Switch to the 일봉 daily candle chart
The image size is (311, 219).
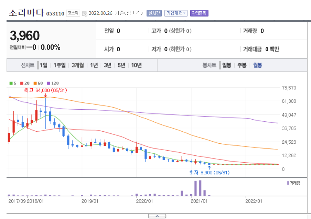226,65
